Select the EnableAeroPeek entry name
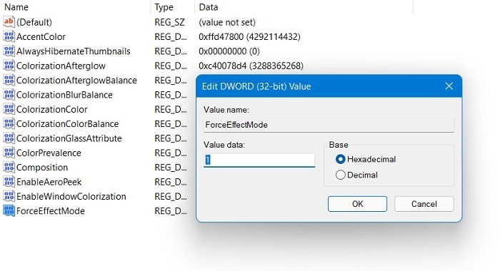 tap(49, 182)
